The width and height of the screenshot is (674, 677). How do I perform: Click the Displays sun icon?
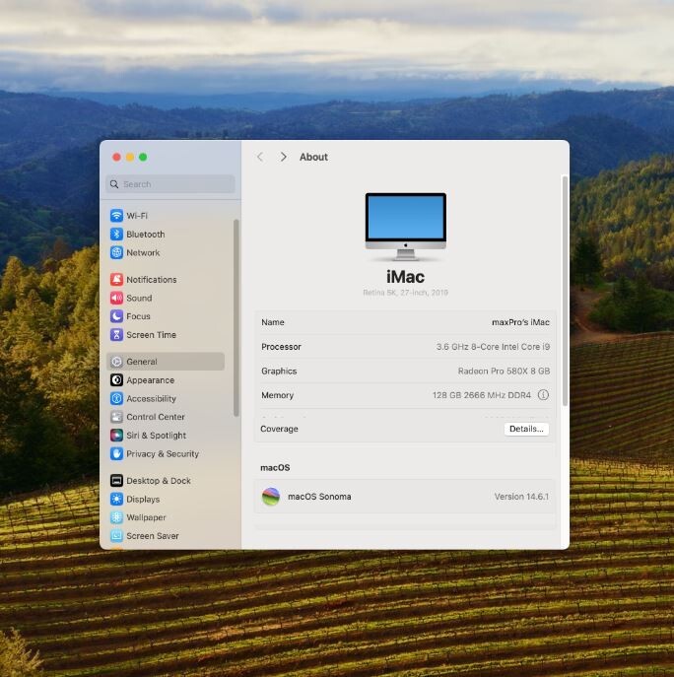tap(116, 499)
